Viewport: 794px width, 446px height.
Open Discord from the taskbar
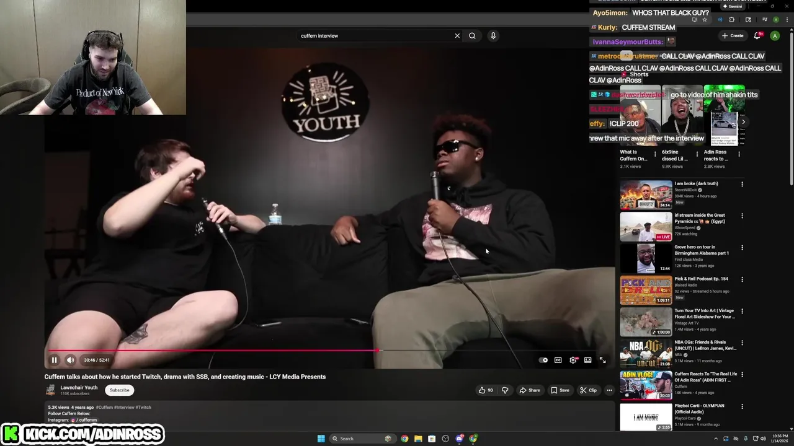click(459, 439)
